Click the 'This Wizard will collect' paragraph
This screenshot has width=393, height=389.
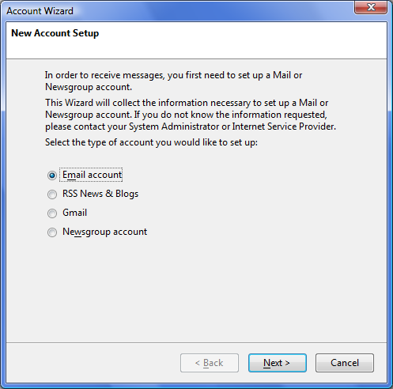[x=191, y=115]
